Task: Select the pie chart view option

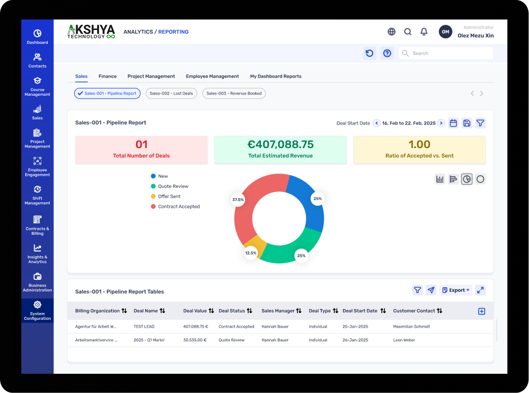Action: (x=467, y=179)
